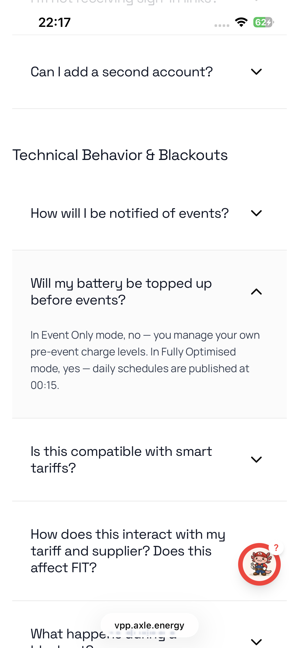Image resolution: width=299 pixels, height=648 pixels.
Task: Open 'Is this compatible with smart tariffs?'
Action: point(149,460)
